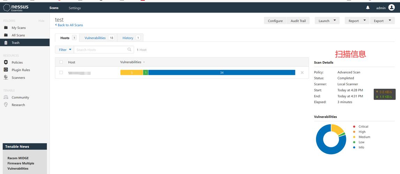400x174 pixels.
Task: Open the Filter dropdown
Action: (x=65, y=50)
